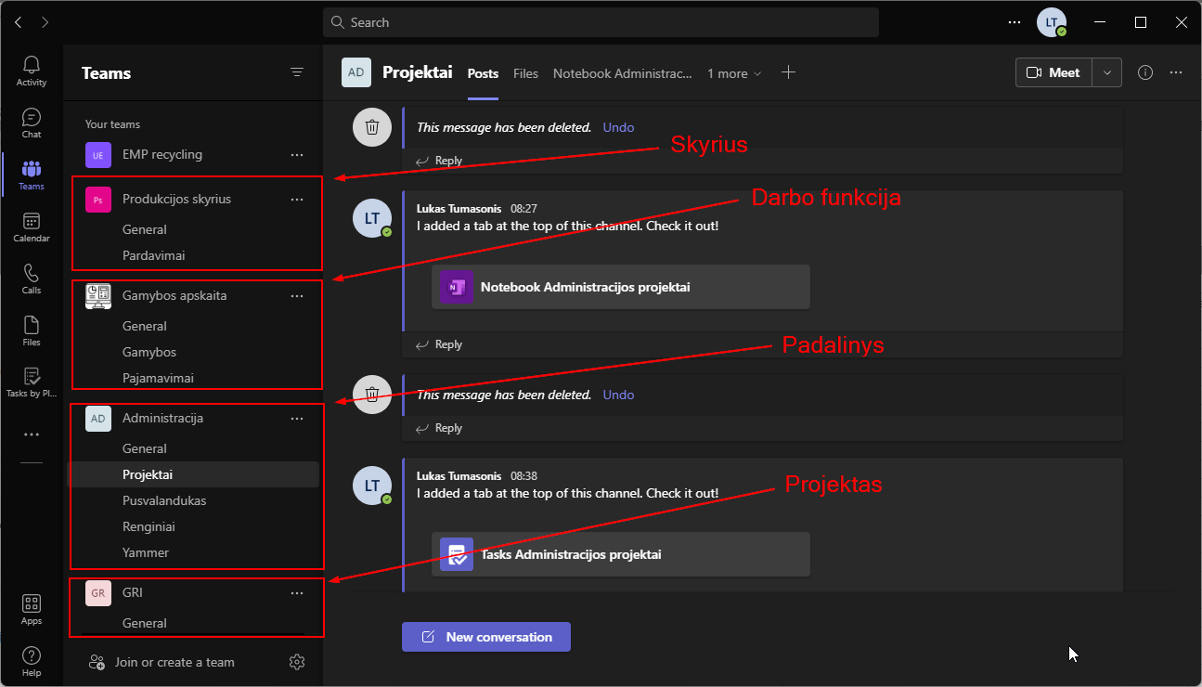Open manage teams settings gear

point(297,662)
